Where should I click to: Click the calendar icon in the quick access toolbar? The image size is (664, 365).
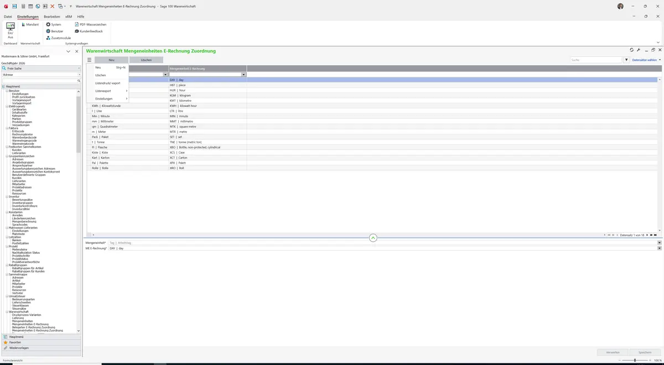(x=30, y=6)
